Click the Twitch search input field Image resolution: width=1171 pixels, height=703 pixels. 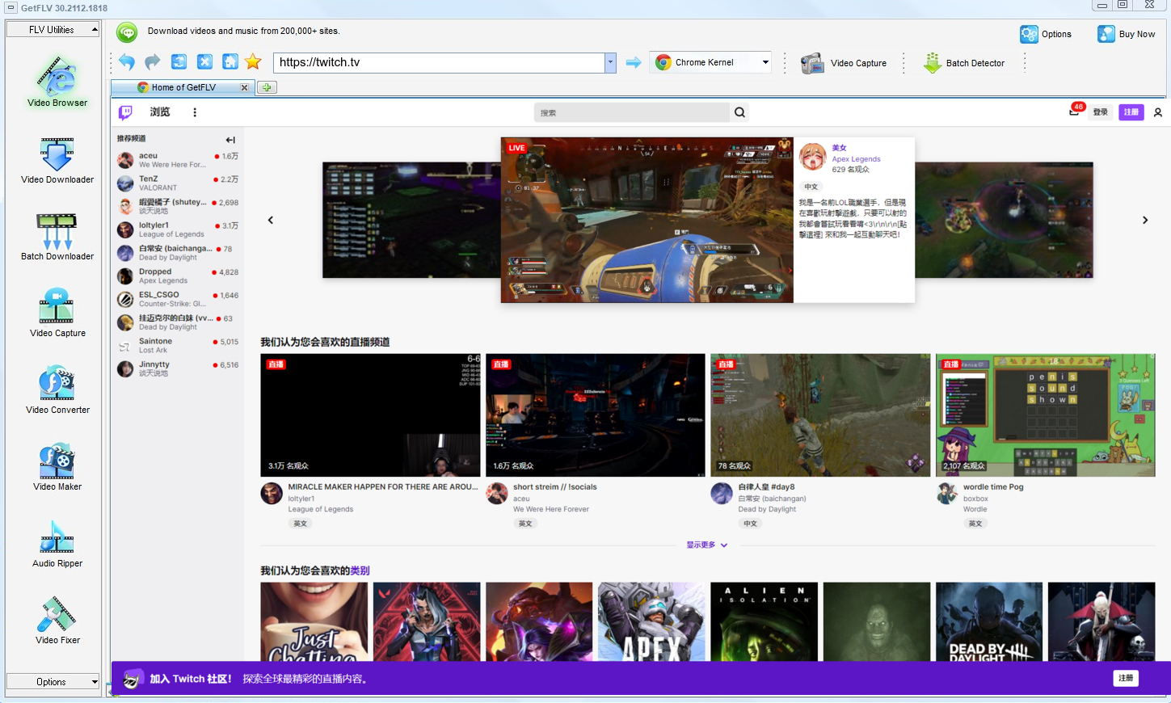point(631,112)
